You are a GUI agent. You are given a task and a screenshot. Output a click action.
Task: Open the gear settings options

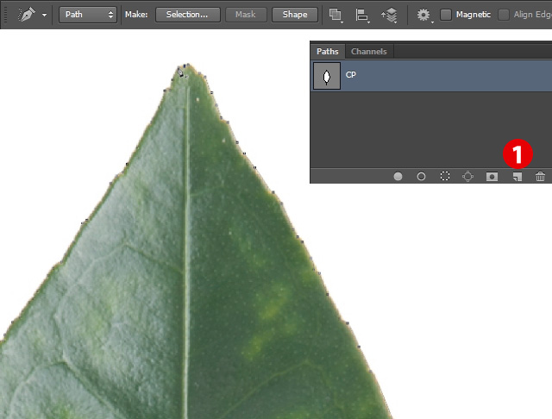pyautogui.click(x=423, y=15)
